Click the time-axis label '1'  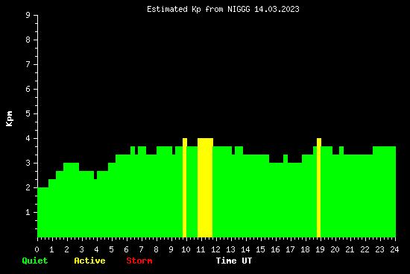click(51, 249)
